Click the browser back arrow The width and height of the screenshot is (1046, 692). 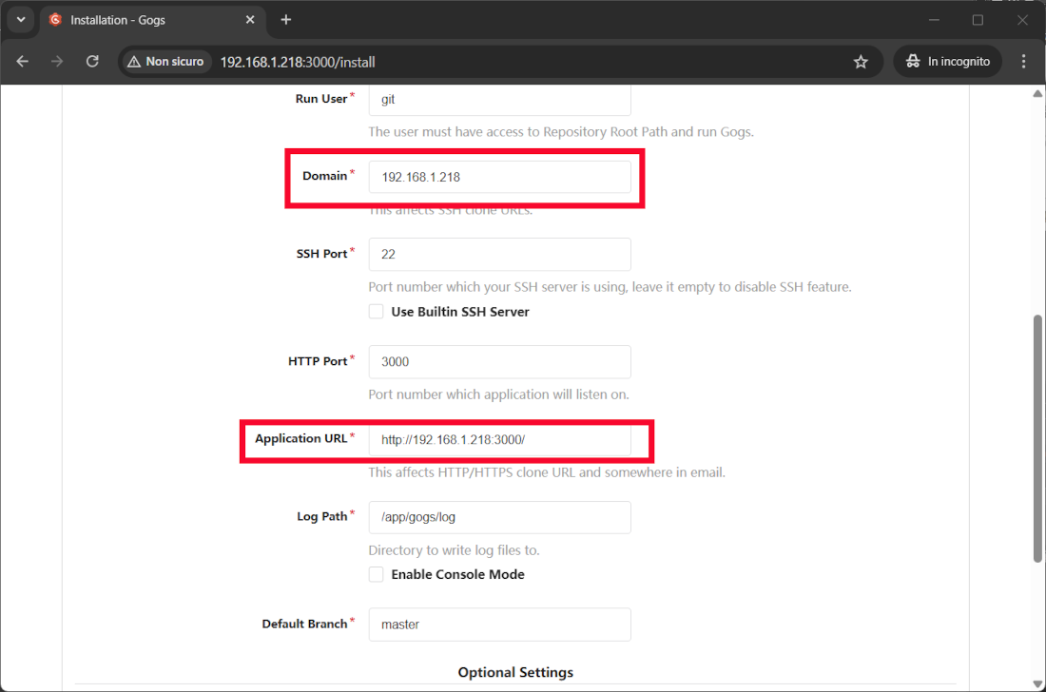(23, 61)
